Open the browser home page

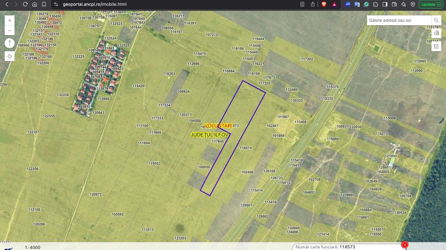(34, 4)
